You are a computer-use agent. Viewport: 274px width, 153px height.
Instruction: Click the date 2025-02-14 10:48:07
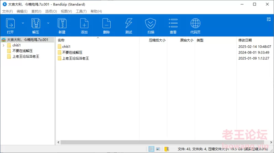click(x=255, y=47)
